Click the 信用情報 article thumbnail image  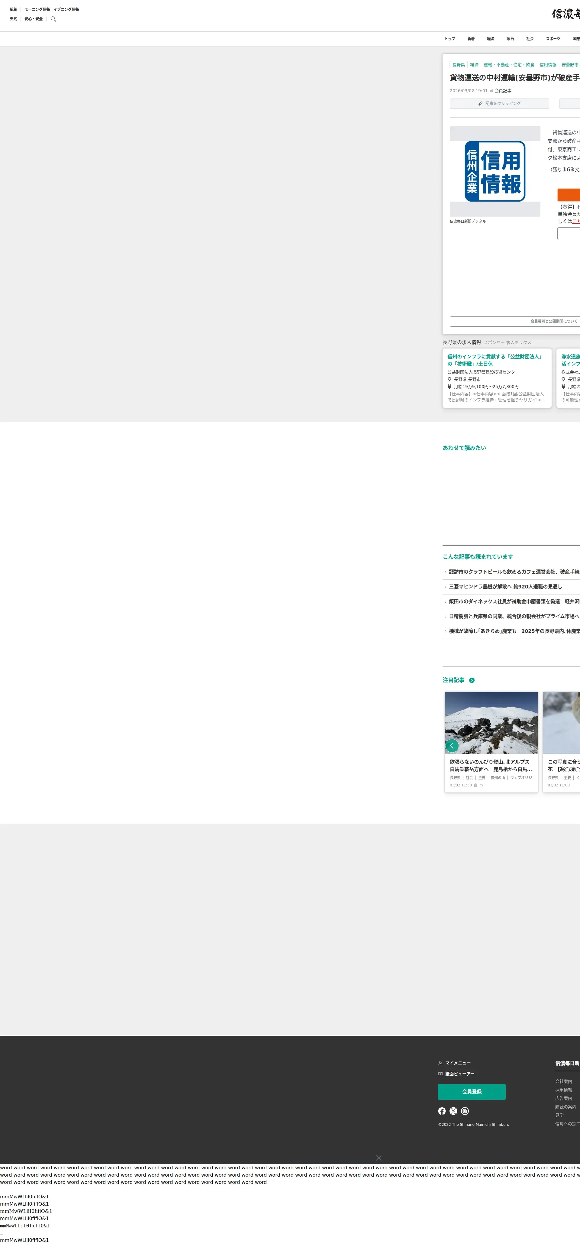click(x=495, y=171)
